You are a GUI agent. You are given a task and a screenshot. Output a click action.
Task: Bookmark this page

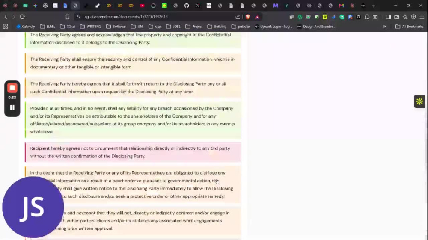pos(68,17)
